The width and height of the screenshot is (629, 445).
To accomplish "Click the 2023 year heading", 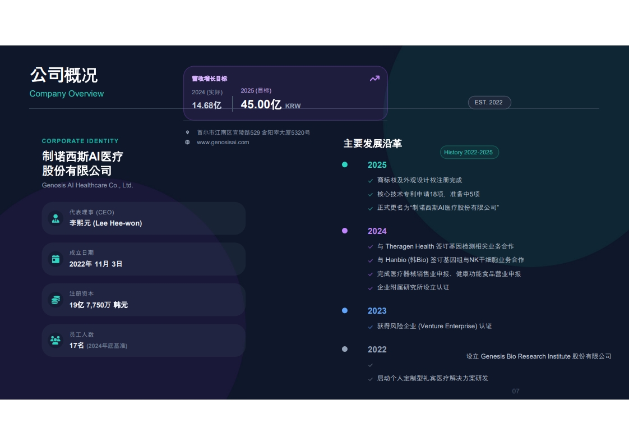I will 377,311.
